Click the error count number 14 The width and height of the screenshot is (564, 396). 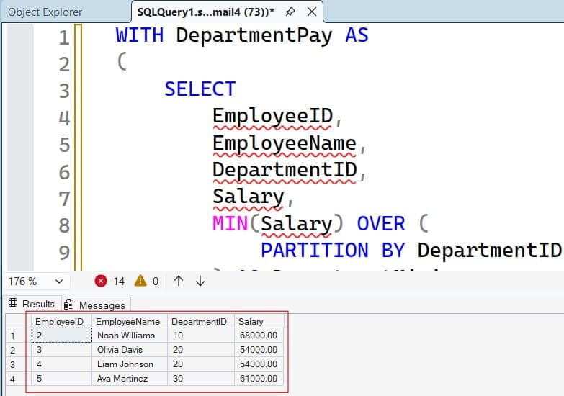point(119,282)
